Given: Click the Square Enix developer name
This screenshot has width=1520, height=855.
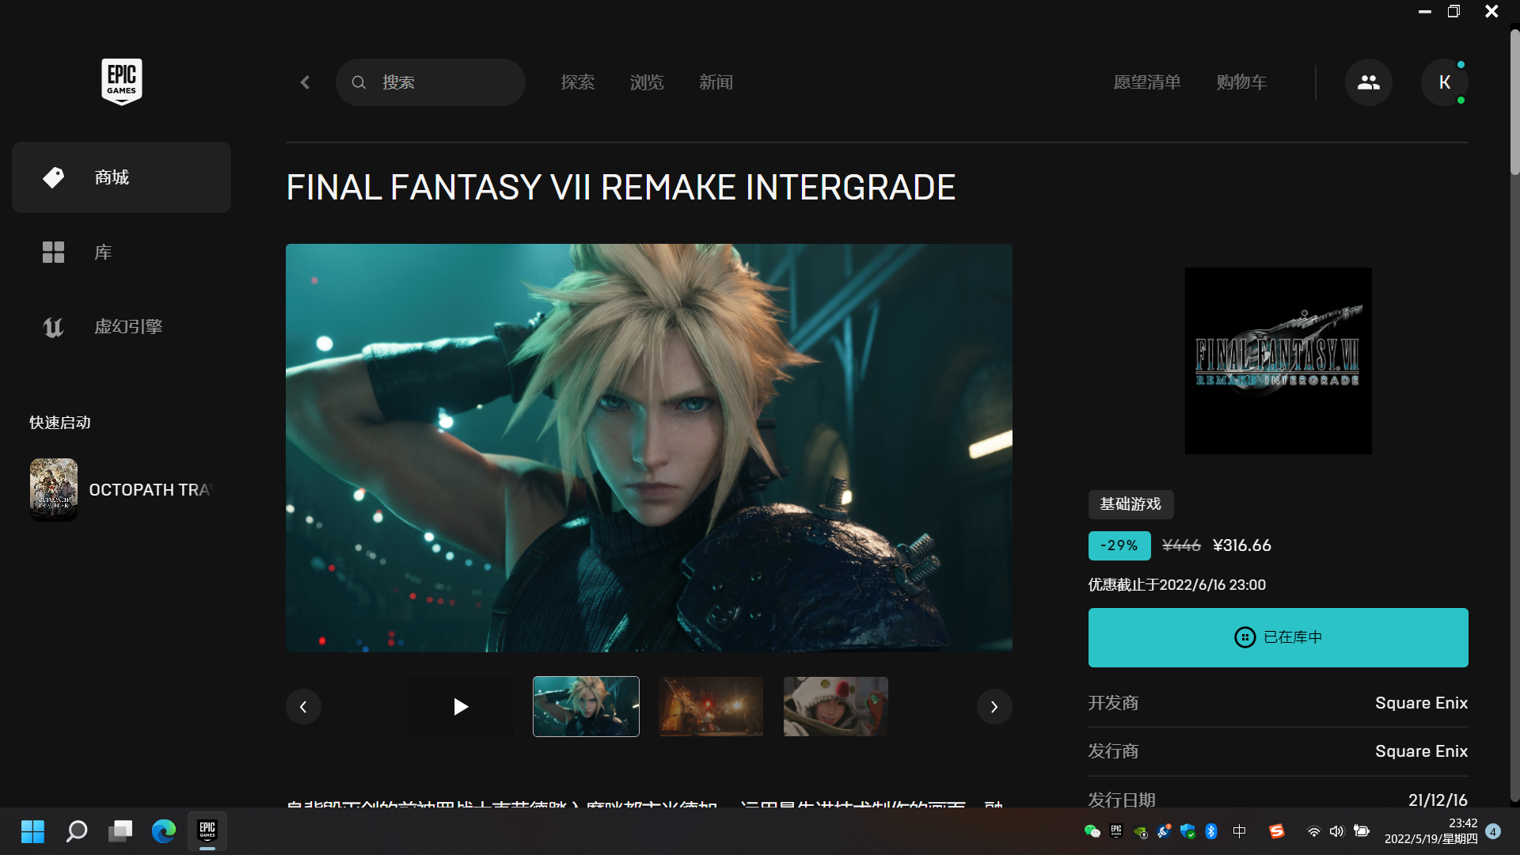Looking at the screenshot, I should [x=1421, y=703].
